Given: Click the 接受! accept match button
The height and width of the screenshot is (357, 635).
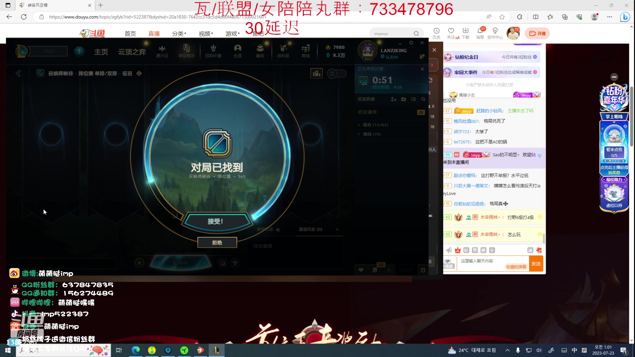Looking at the screenshot, I should point(217,221).
